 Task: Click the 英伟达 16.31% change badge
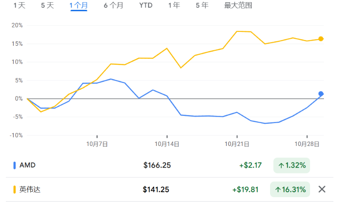point(290,190)
